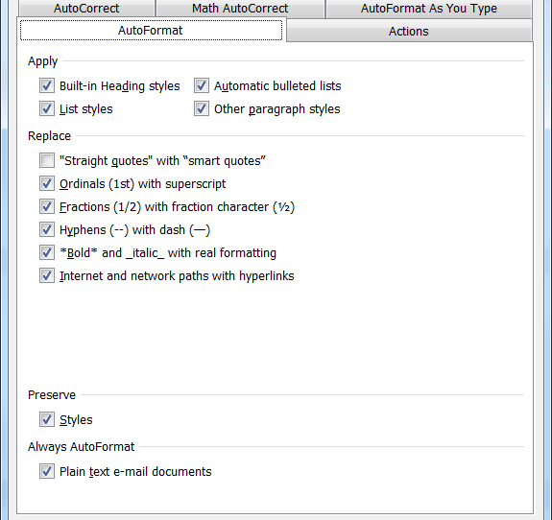Uncheck Hyphens with dash option
Viewport: 552px width, 520px height.
47,229
